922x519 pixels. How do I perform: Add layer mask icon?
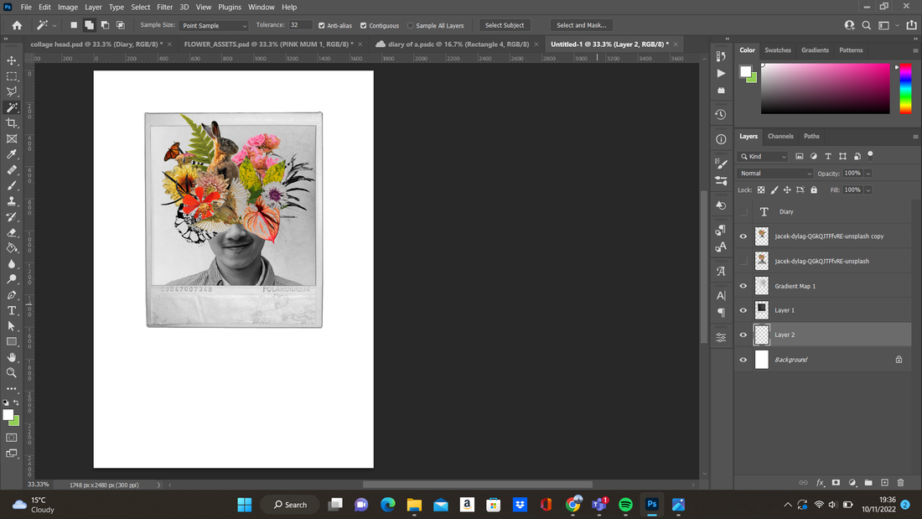pos(837,482)
